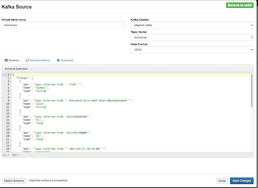Expand the Data Format JSON selector

[x=192, y=49]
